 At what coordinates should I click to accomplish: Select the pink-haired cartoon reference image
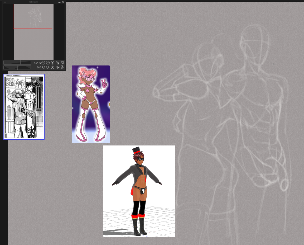coord(91,104)
